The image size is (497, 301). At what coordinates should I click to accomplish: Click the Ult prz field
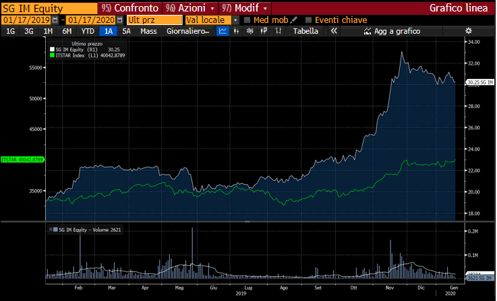[x=154, y=20]
